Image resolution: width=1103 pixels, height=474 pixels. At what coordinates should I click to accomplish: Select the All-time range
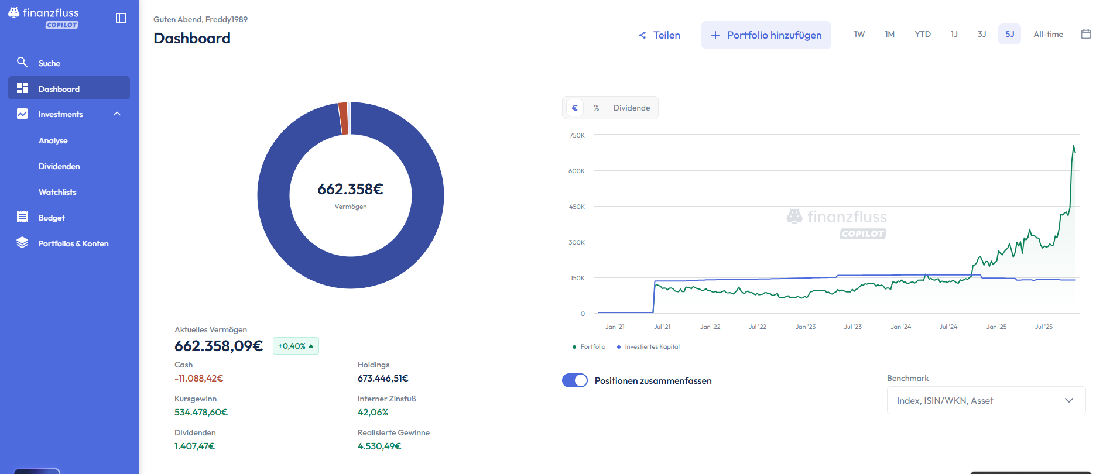pos(1048,34)
